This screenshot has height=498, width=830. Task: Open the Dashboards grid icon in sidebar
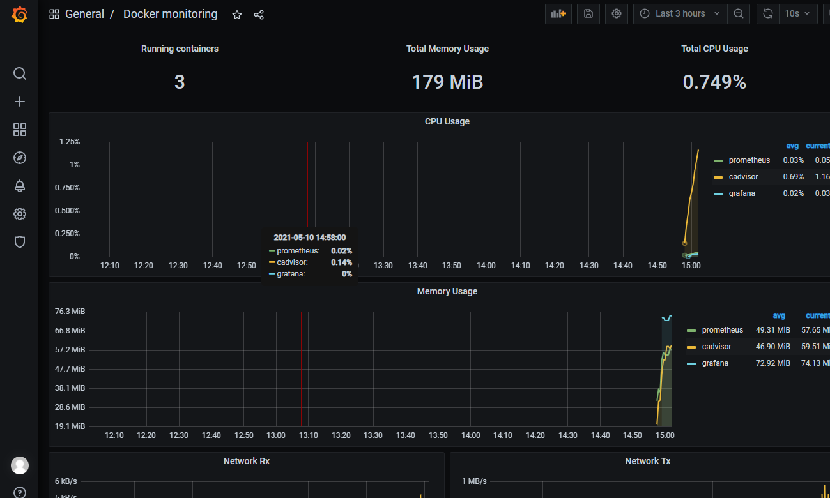pyautogui.click(x=20, y=130)
